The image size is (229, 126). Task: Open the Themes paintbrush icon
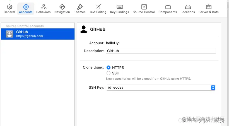tap(80, 7)
